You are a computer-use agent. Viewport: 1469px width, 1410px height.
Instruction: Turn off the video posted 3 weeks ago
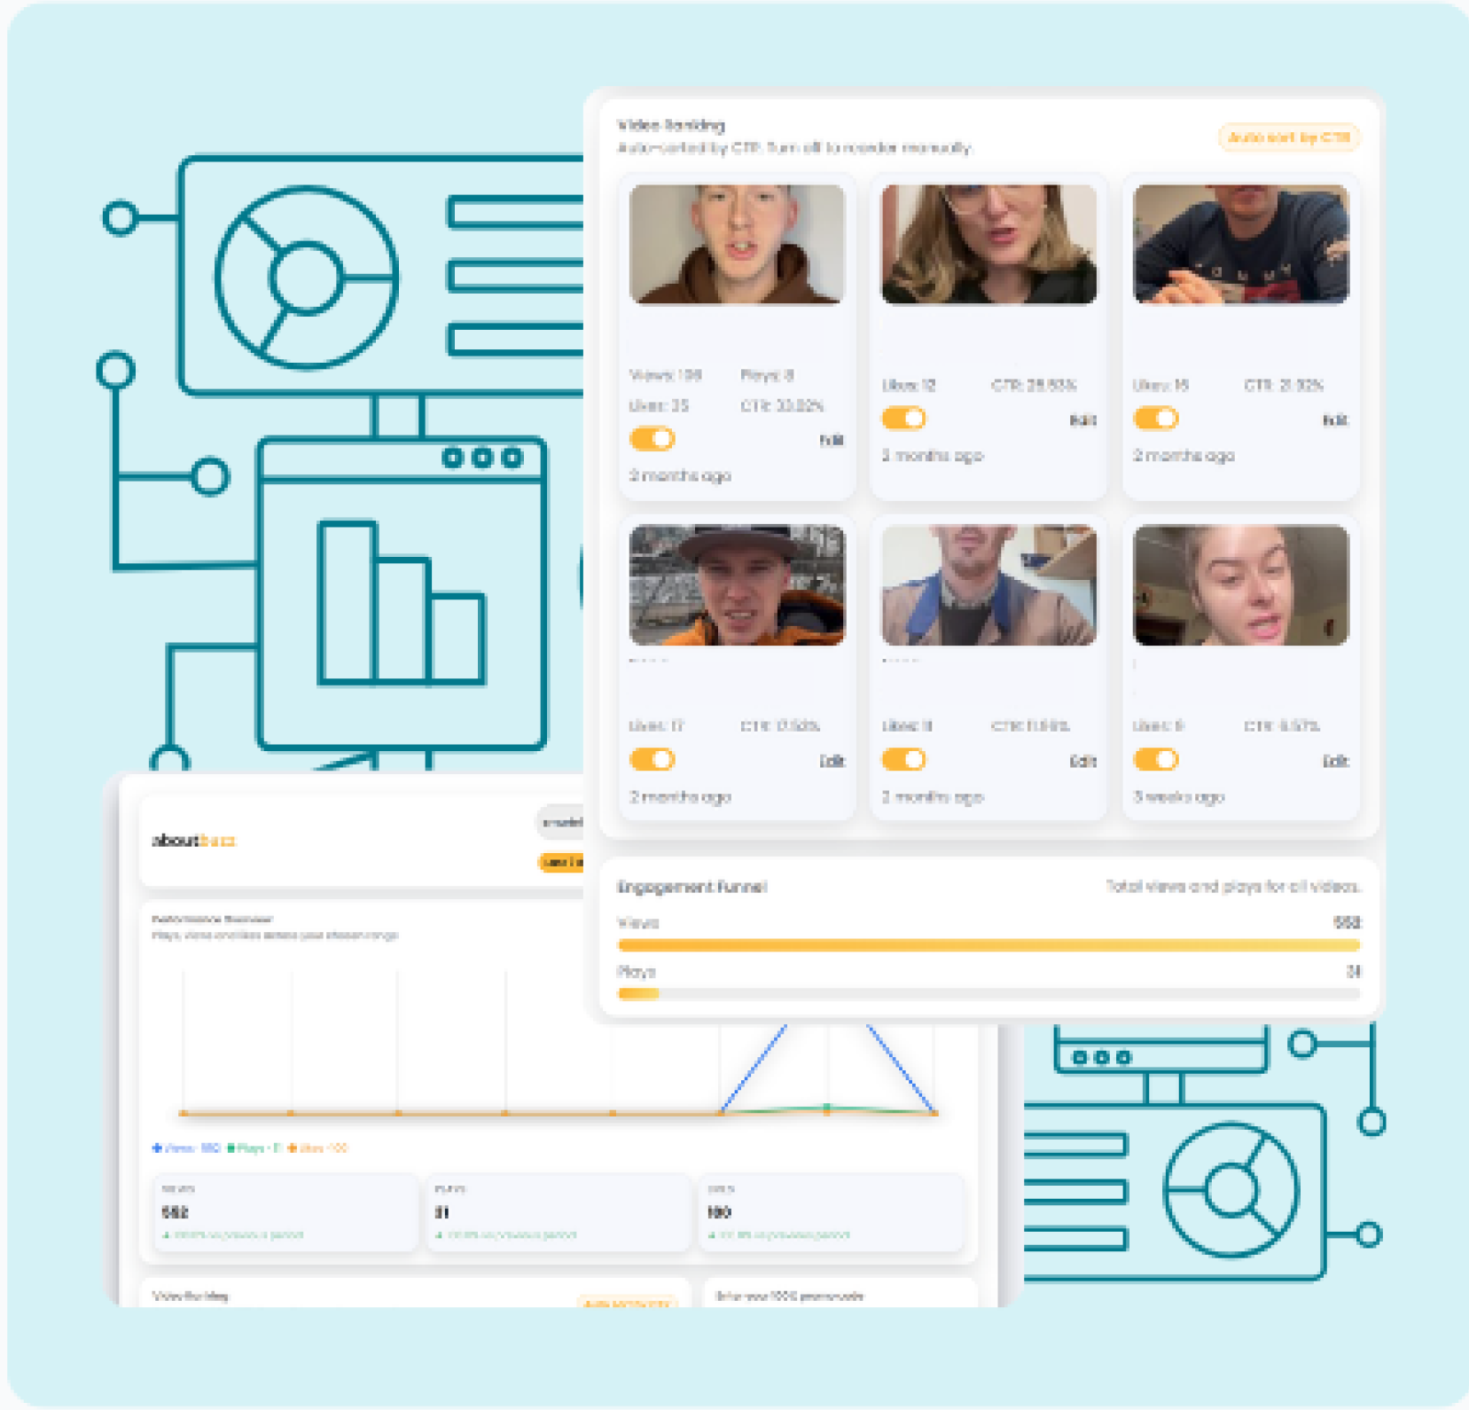click(1155, 760)
